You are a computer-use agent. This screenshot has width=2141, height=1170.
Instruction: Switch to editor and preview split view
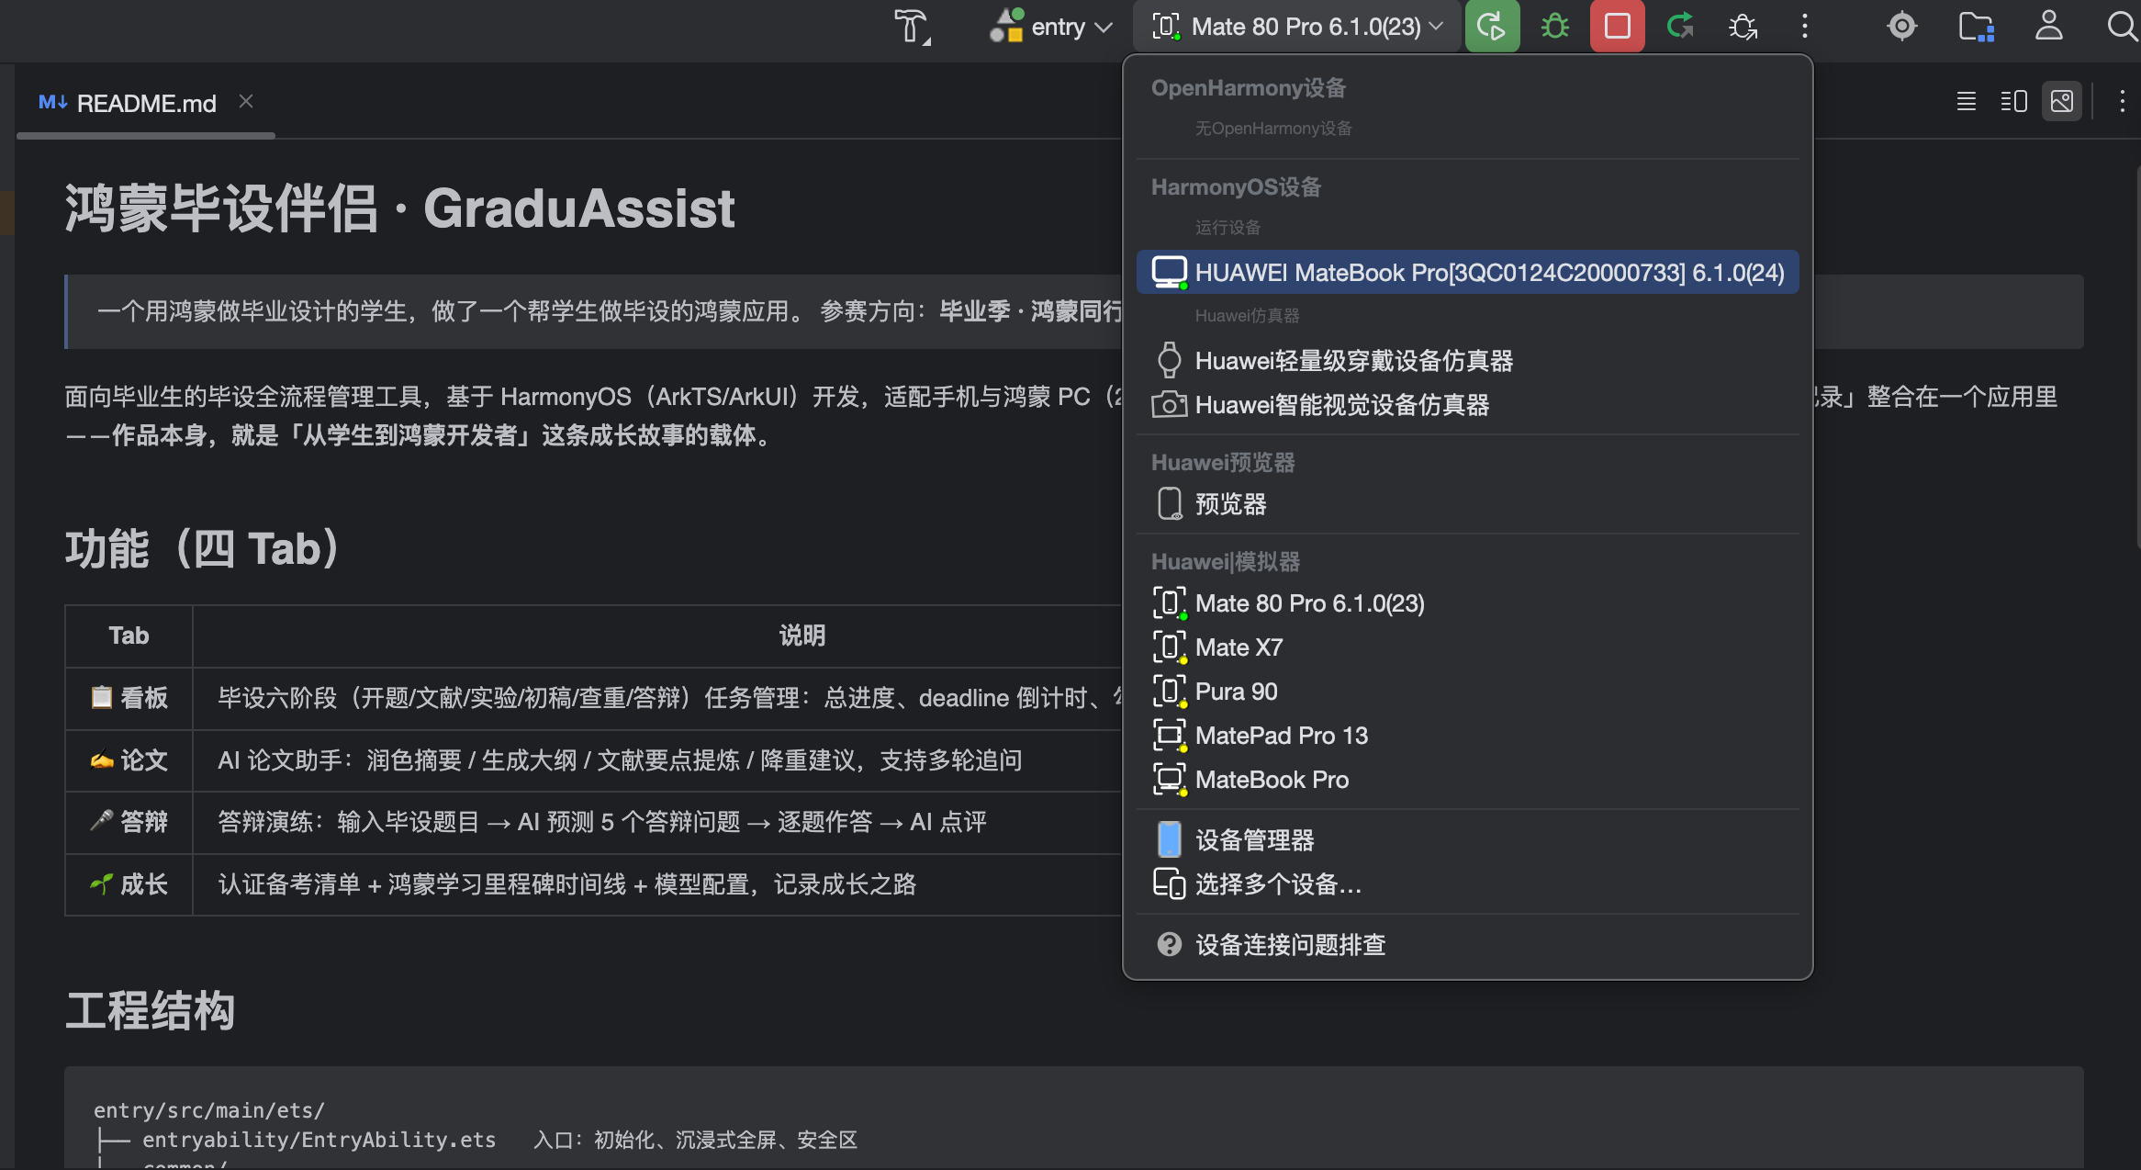(2013, 101)
